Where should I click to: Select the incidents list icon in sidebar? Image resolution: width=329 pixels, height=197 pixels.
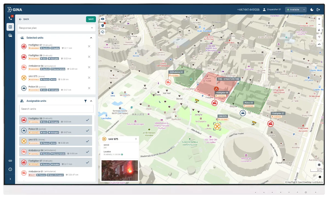click(10, 27)
